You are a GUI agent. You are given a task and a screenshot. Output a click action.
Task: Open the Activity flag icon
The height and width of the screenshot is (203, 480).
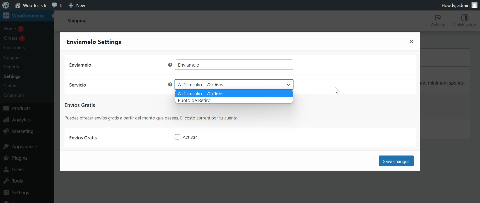tap(438, 17)
